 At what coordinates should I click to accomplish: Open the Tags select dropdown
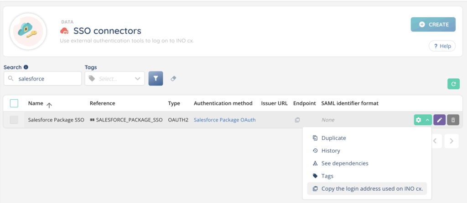114,78
